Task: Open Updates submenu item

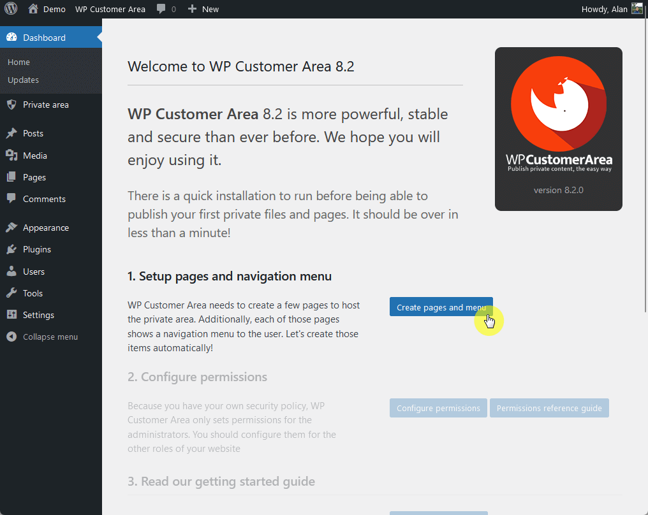Action: click(23, 80)
